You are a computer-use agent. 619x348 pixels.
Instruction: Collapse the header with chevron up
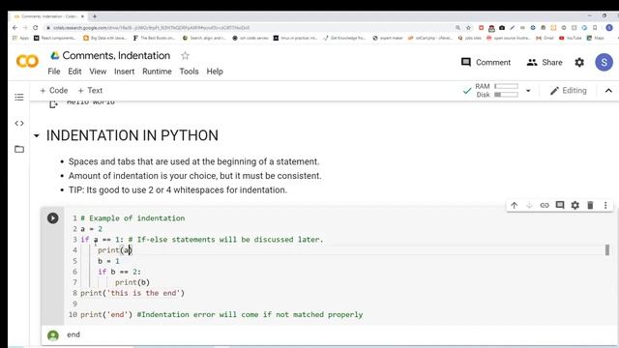coord(608,91)
